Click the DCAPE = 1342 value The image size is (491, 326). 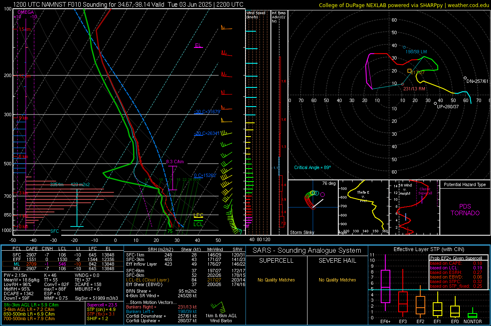click(18, 294)
